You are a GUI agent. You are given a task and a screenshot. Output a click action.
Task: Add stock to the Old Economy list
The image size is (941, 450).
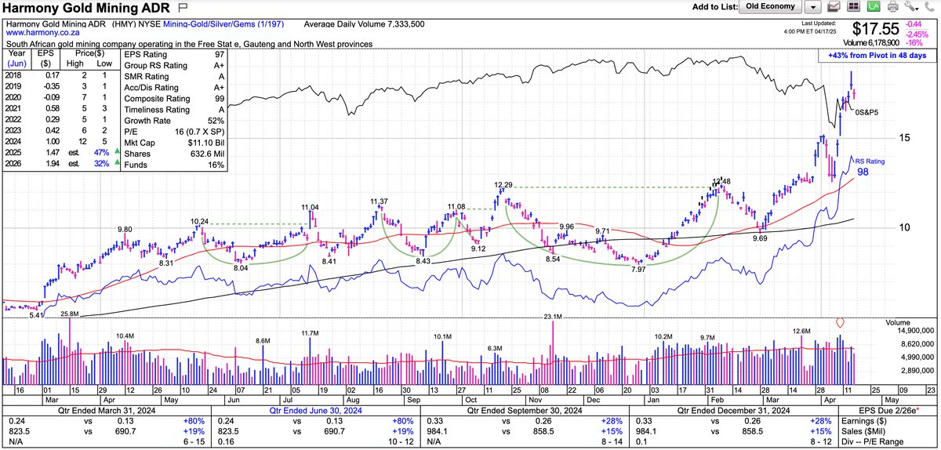770,7
